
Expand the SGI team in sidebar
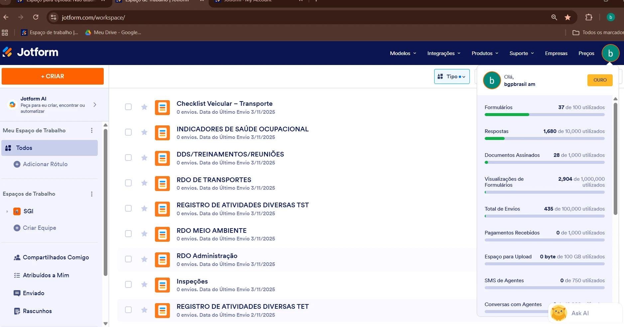pos(7,211)
